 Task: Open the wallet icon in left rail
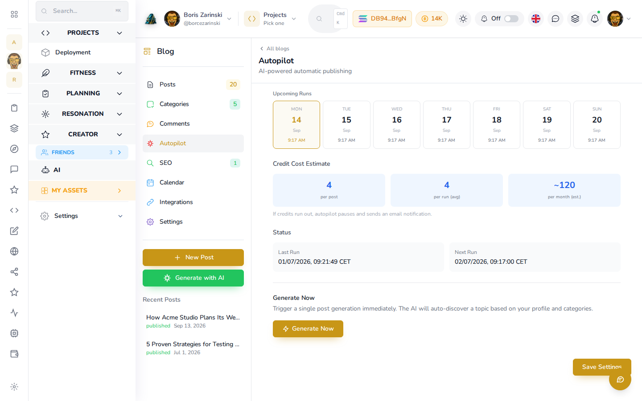coord(14,354)
